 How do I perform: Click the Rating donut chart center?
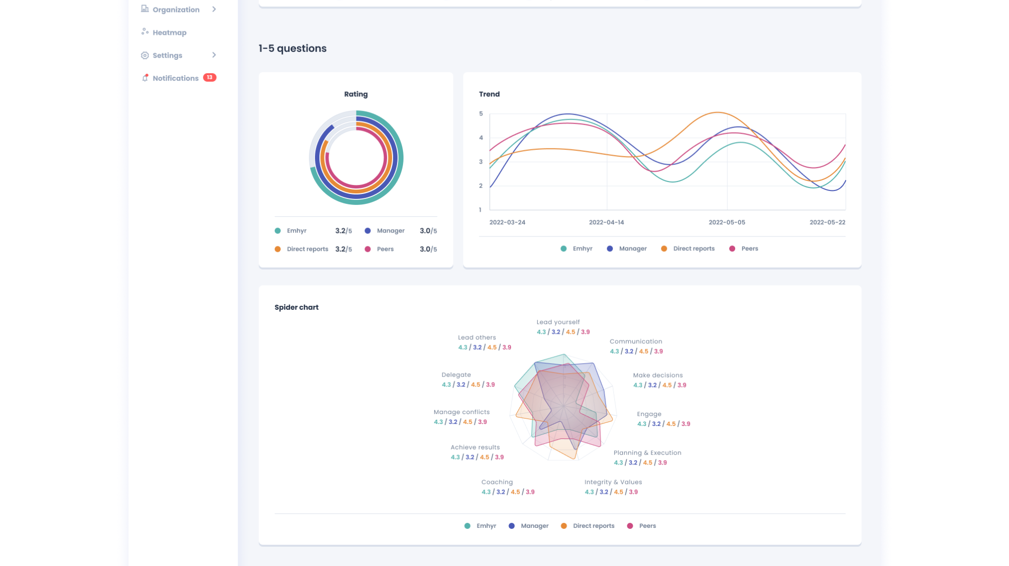356,158
